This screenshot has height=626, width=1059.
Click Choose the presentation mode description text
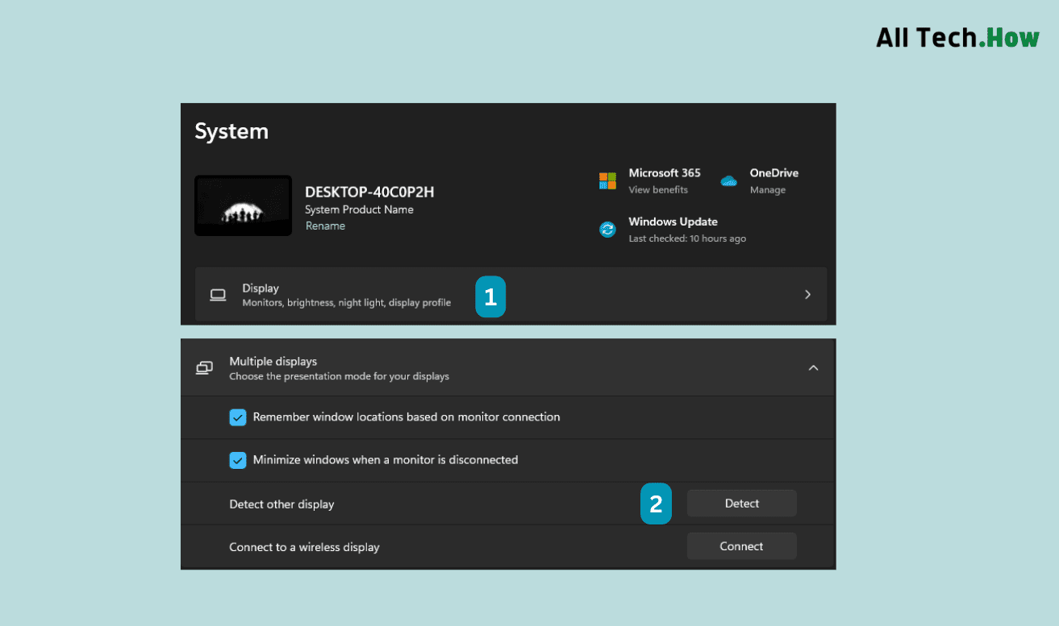click(x=340, y=376)
